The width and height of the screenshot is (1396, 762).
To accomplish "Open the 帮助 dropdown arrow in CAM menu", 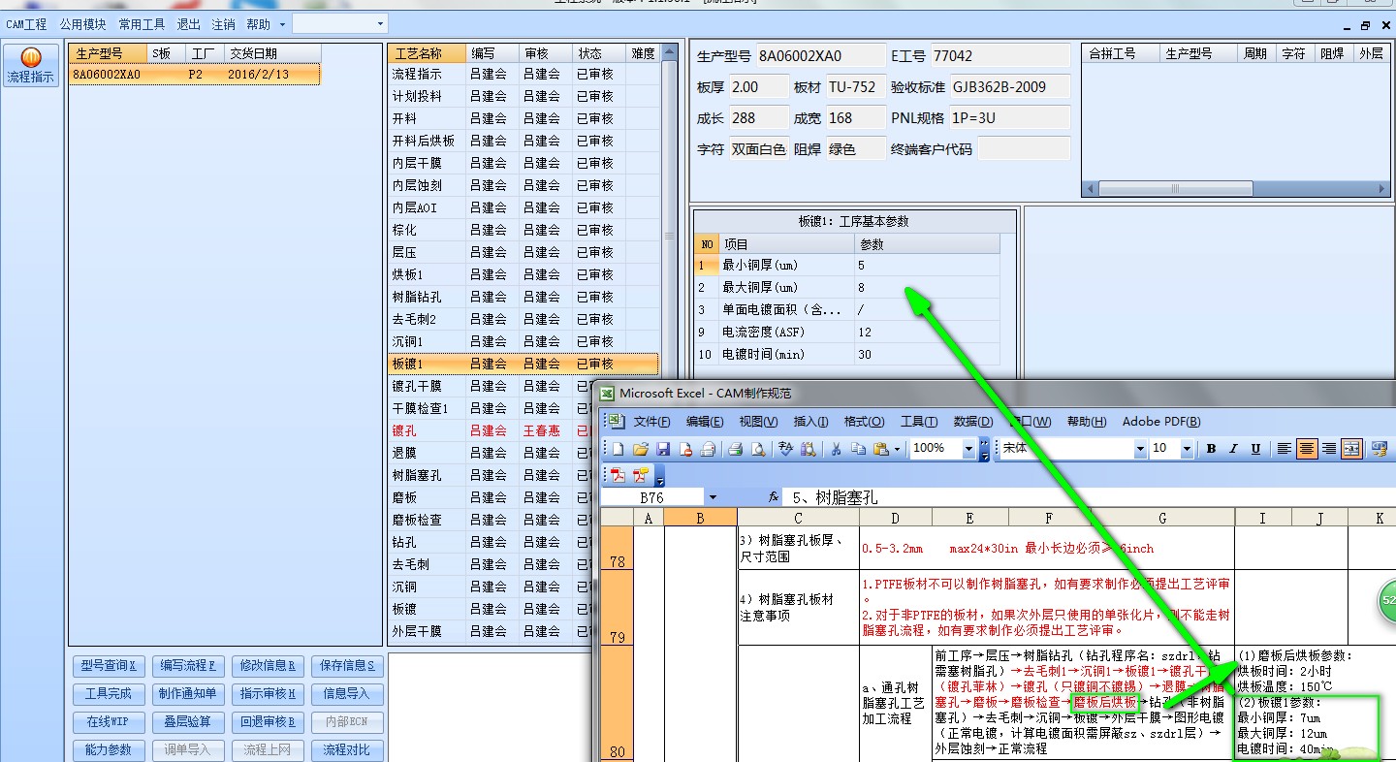I will point(282,24).
